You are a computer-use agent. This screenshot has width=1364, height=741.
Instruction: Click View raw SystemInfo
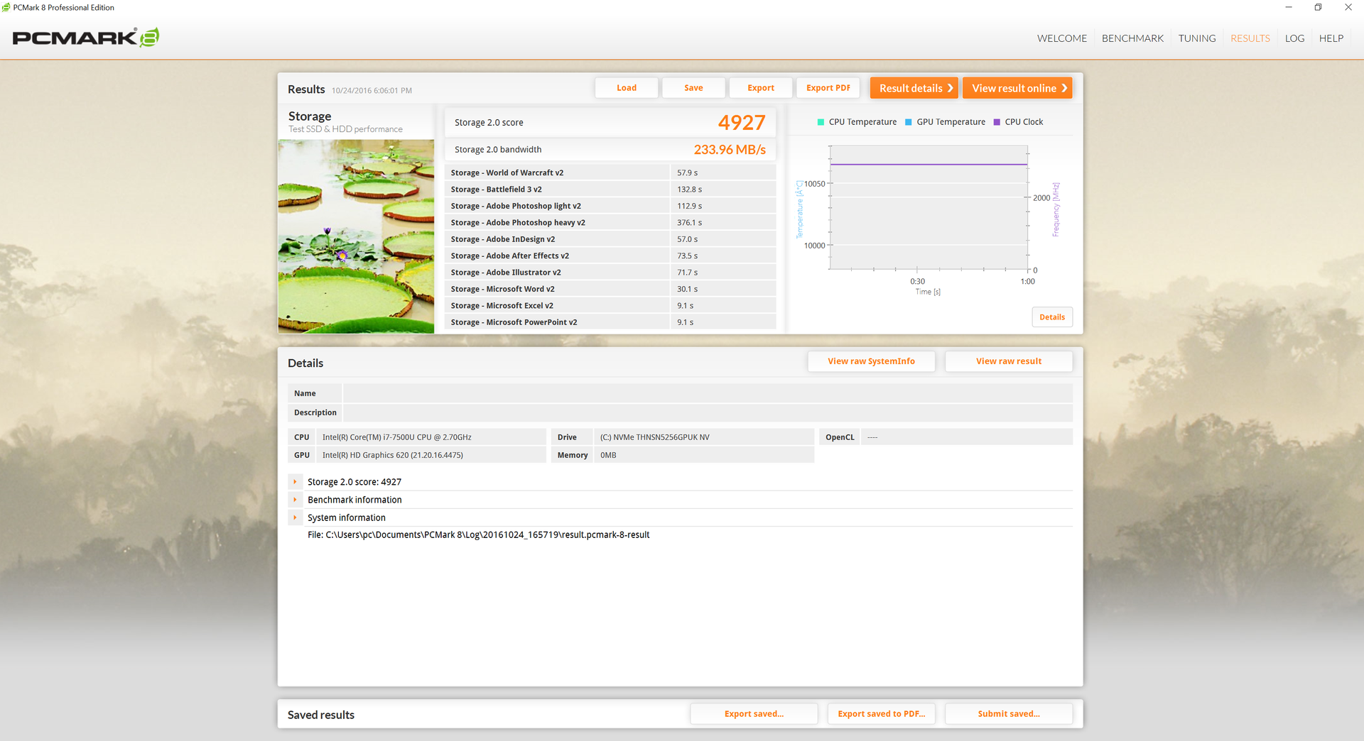click(x=871, y=361)
